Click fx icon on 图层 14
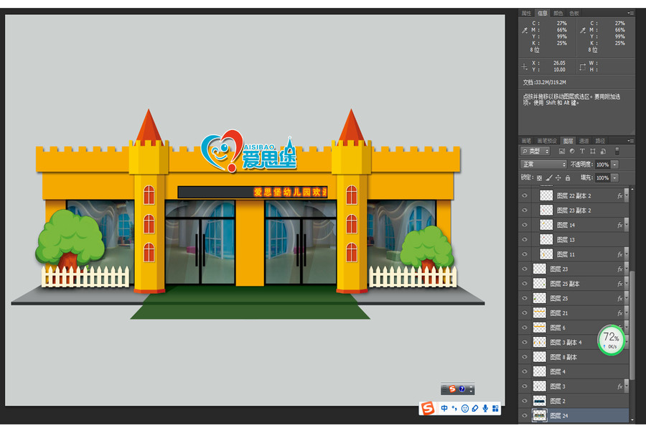This screenshot has width=646, height=431. click(619, 225)
